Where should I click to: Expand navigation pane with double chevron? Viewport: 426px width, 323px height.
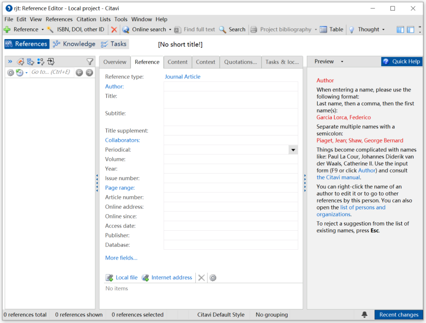tap(10, 62)
